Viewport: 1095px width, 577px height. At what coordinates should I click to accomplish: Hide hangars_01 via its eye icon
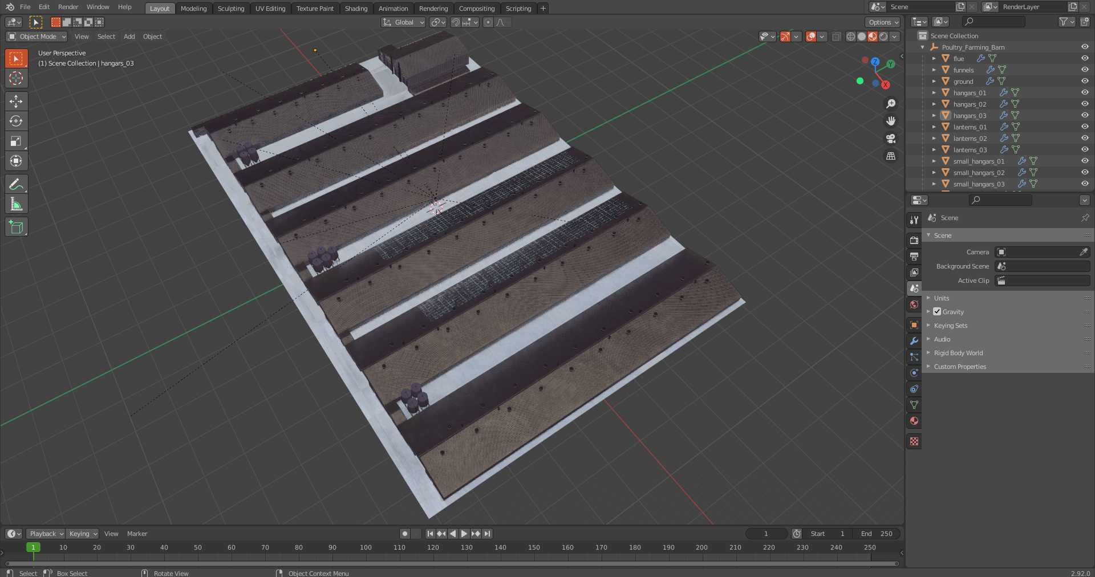coord(1085,92)
